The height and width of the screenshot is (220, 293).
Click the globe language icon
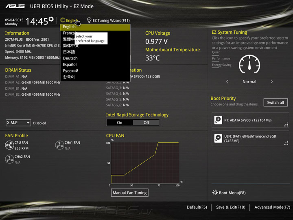click(x=63, y=20)
